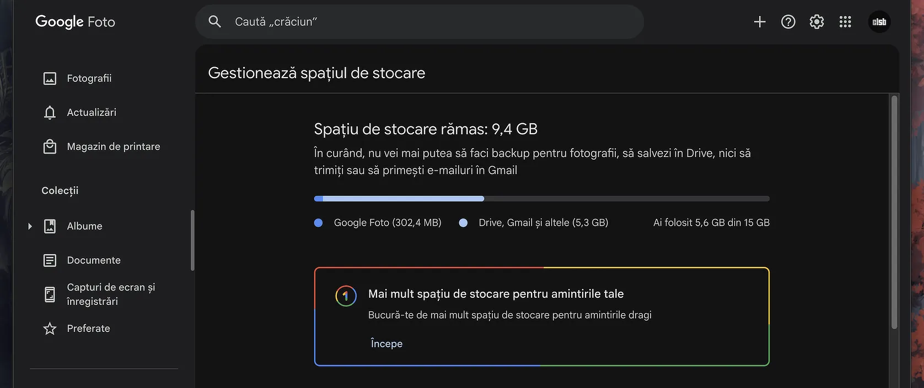924x388 pixels.
Task: Expand the Albume collection arrow
Action: pyautogui.click(x=30, y=226)
